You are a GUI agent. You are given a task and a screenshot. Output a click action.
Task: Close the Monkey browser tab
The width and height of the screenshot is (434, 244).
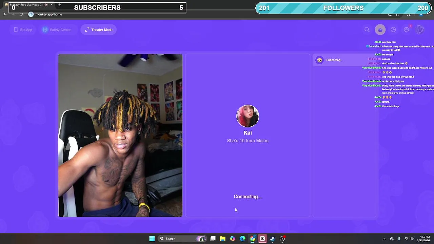52,5
